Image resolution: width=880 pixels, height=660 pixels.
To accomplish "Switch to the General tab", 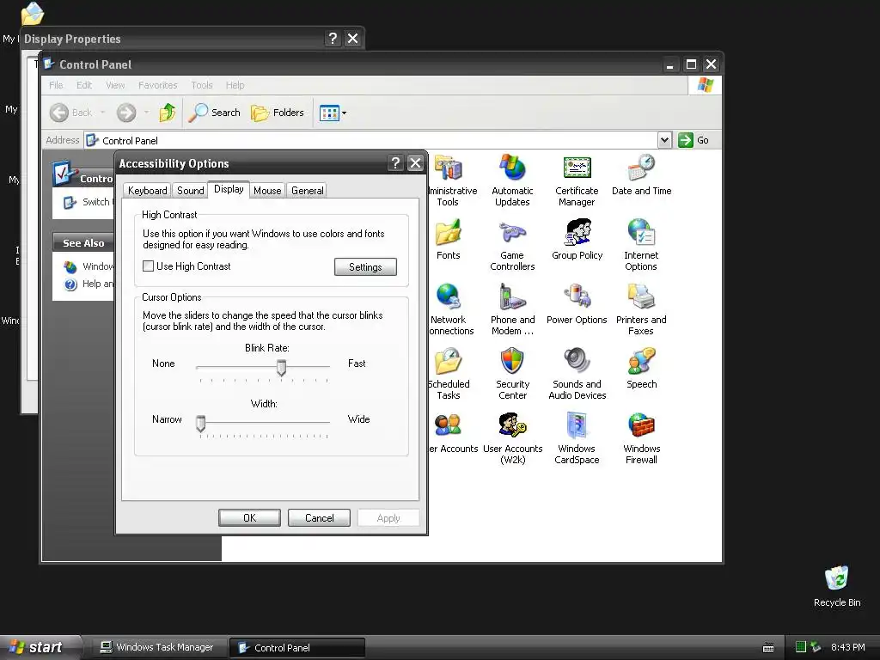I will click(x=307, y=190).
